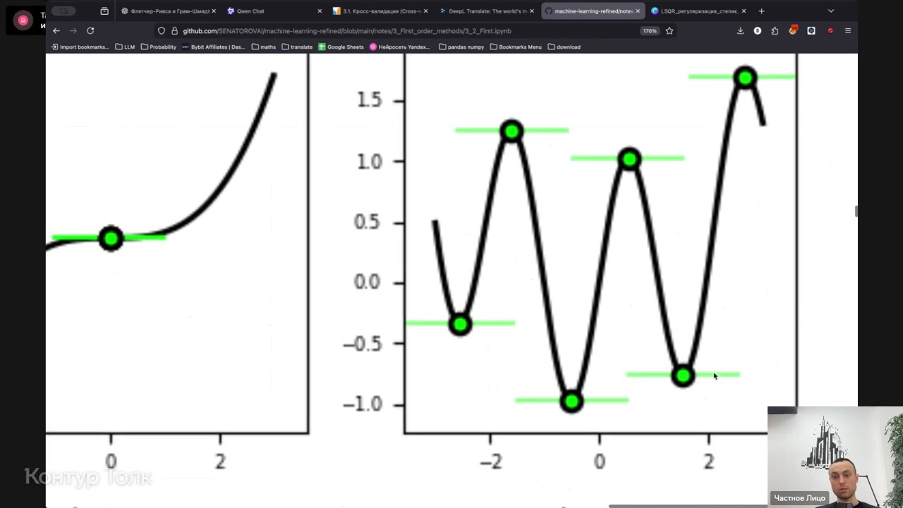Image resolution: width=903 pixels, height=508 pixels.
Task: Open the downloads panel
Action: tap(740, 30)
